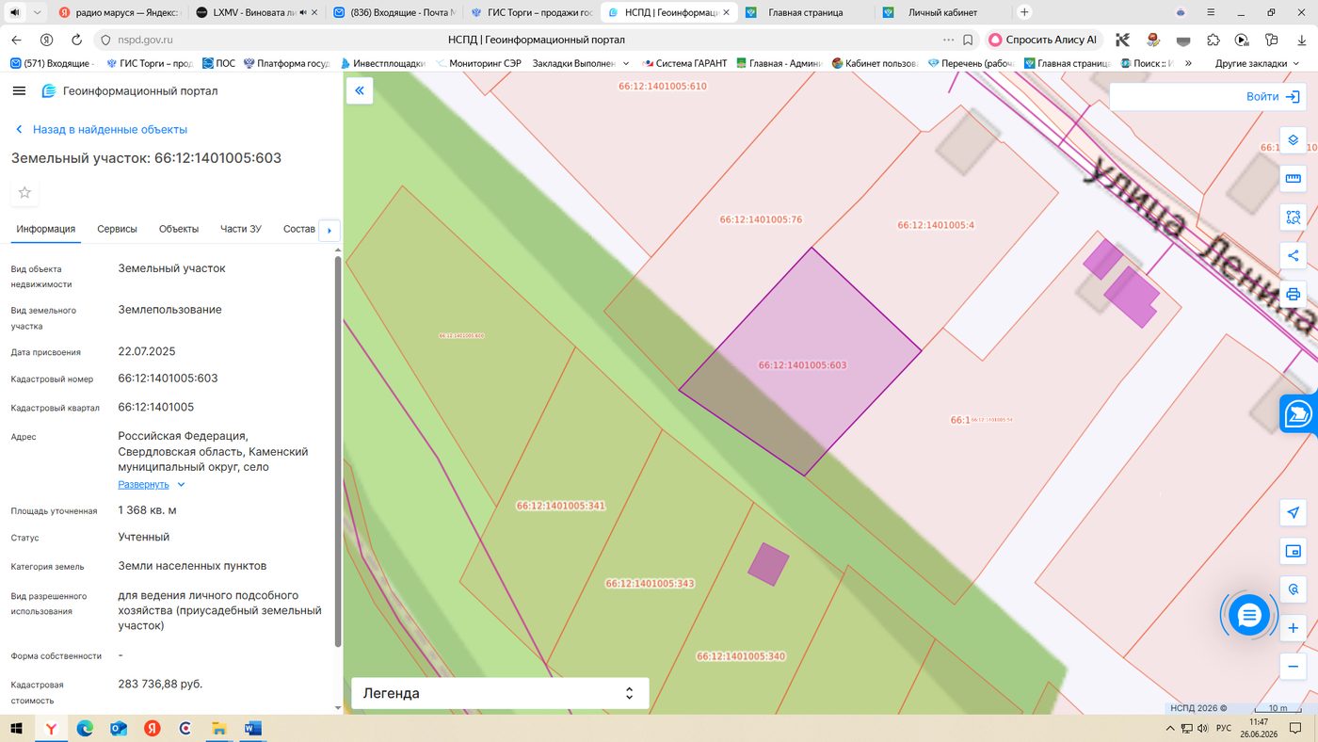Screen dimensions: 1318x742
Task: Zoom in with the plus button
Action: click(x=1293, y=628)
